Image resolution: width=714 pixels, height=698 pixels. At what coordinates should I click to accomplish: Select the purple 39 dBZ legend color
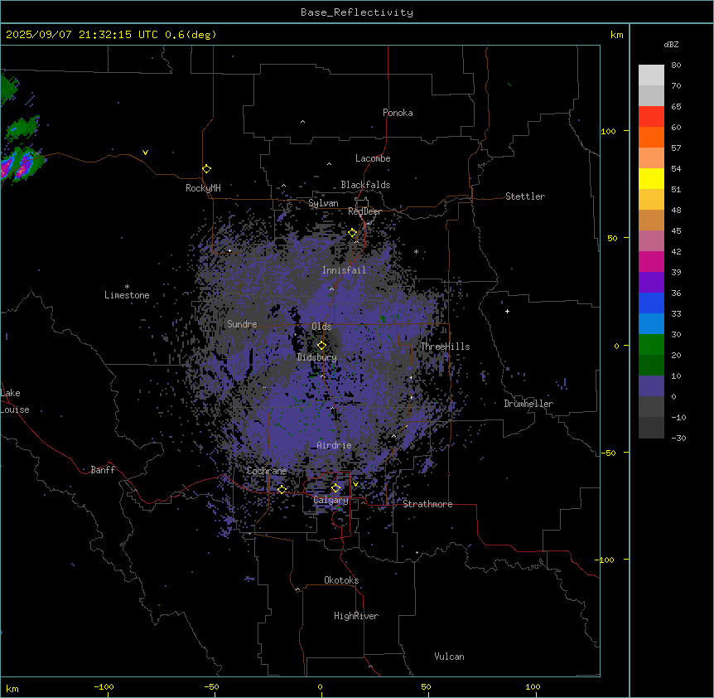651,282
